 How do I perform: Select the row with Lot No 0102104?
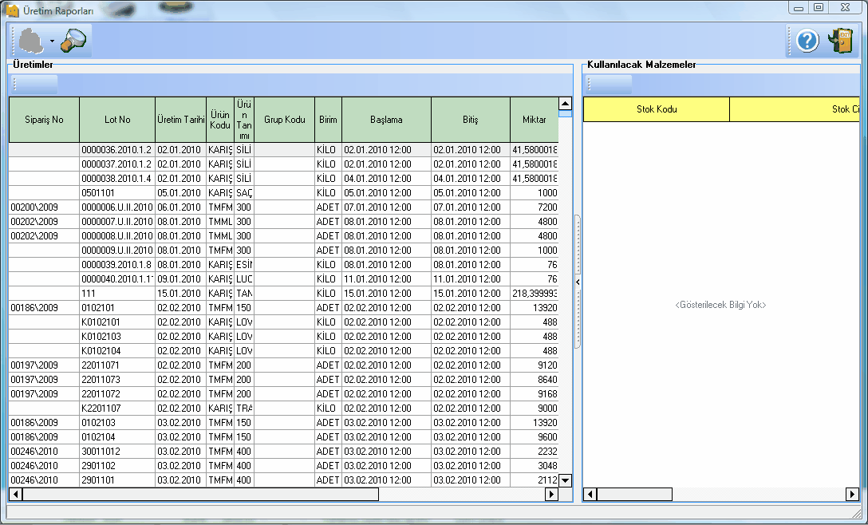(283, 437)
